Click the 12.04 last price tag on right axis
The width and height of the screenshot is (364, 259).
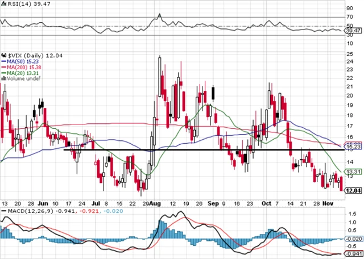point(354,190)
